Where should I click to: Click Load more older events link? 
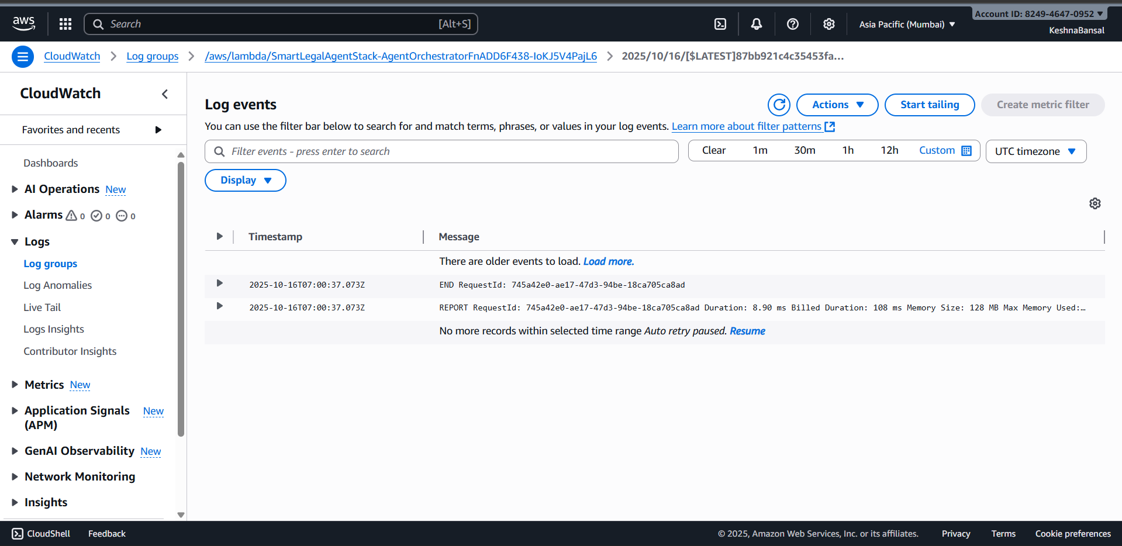(x=609, y=261)
